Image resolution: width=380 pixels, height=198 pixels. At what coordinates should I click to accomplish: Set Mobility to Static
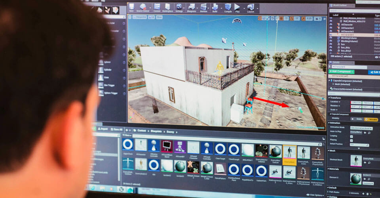357,119
